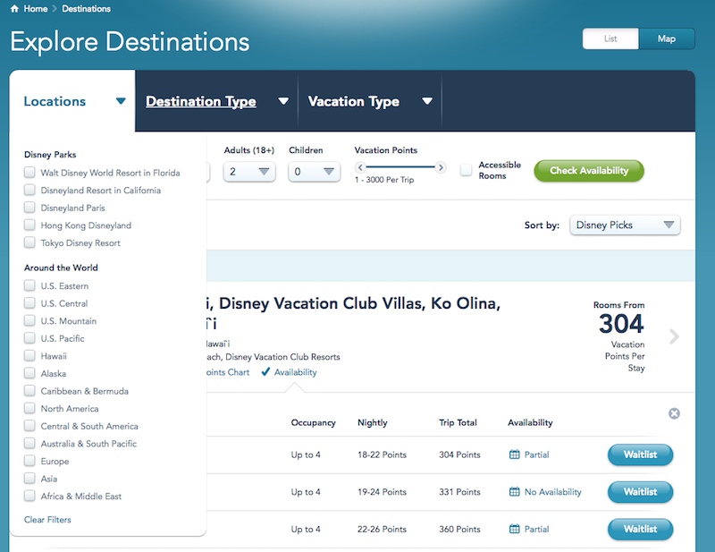The width and height of the screenshot is (715, 552).
Task: Select Africa & Middle East checkbox
Action: pyautogui.click(x=29, y=496)
